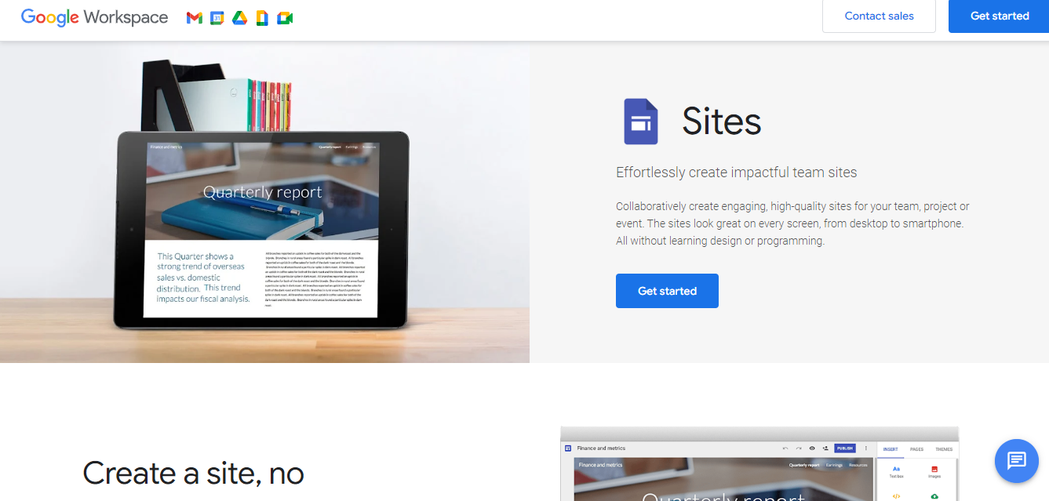Click the Images insert icon

point(934,472)
